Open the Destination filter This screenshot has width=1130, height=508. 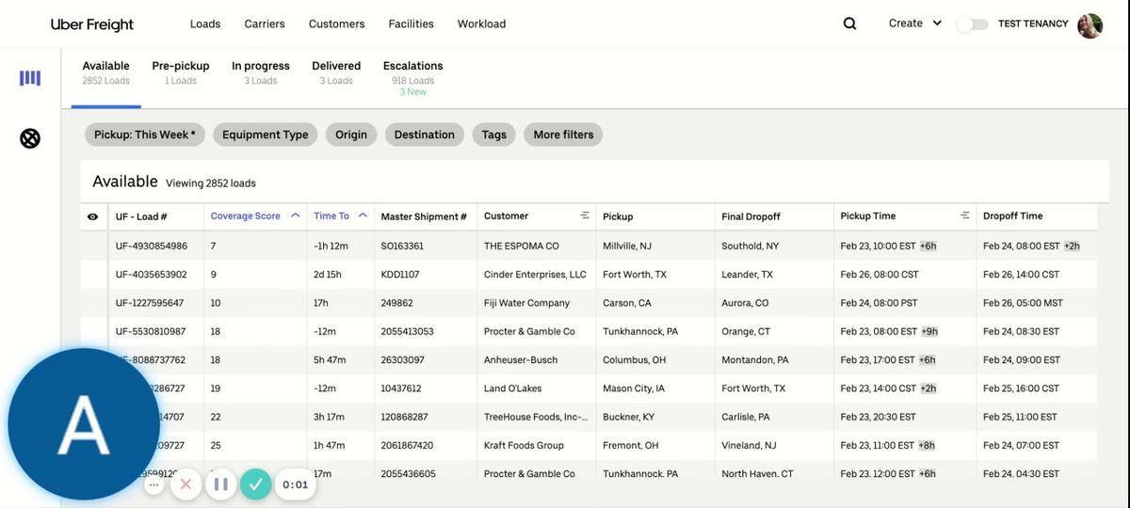[x=425, y=135]
